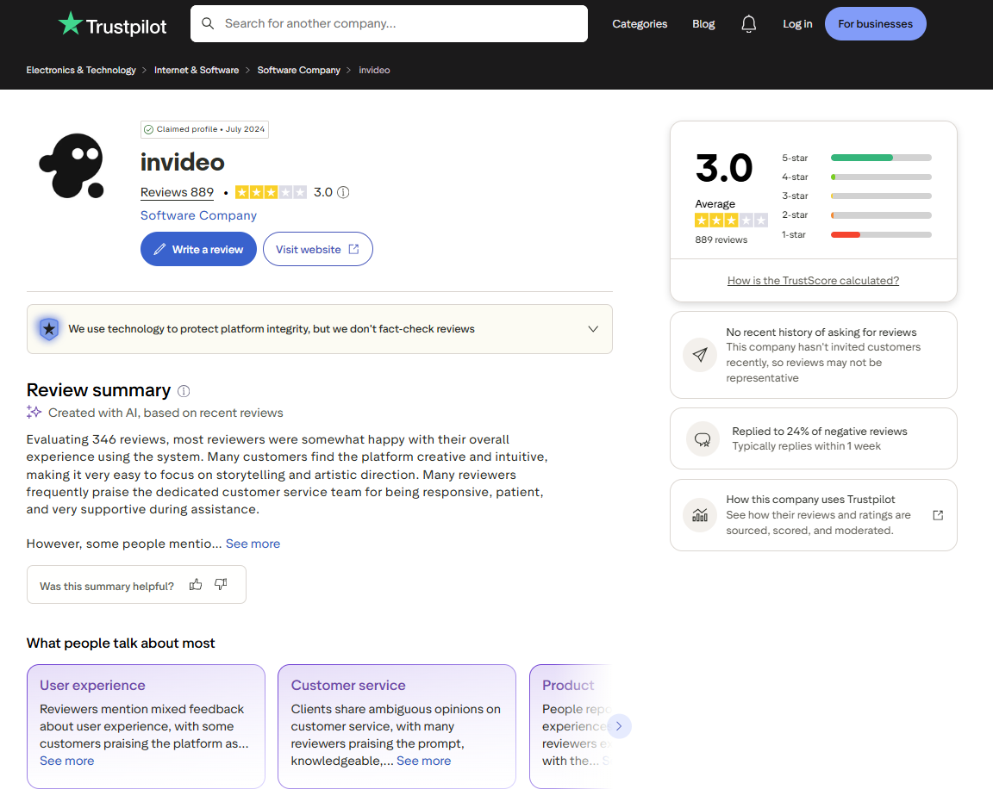This screenshot has height=808, width=993.
Task: Click Write a review button
Action: 198,249
